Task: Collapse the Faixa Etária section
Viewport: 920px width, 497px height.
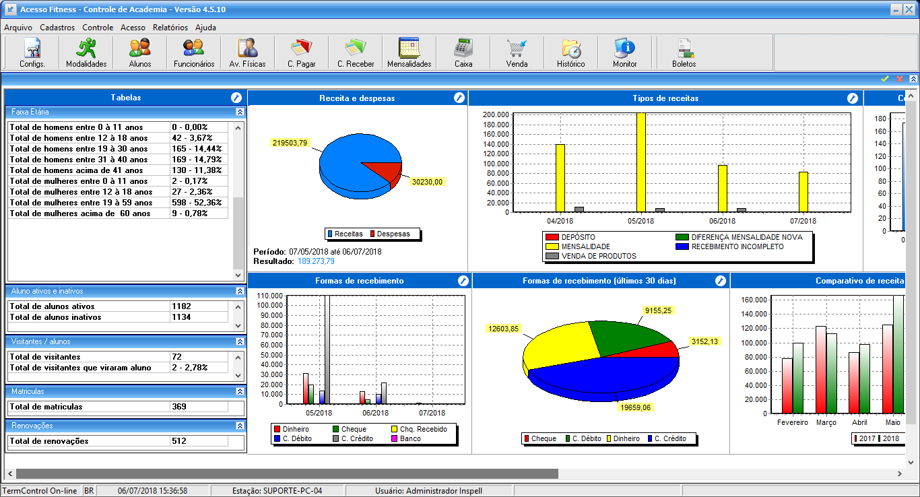Action: pyautogui.click(x=240, y=112)
